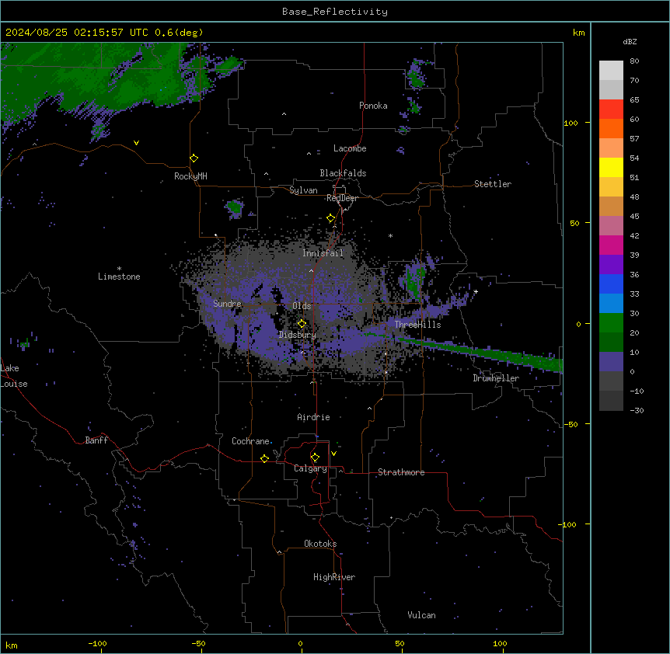Click the yellow diamond marker between Olds and Didsbury
The width and height of the screenshot is (670, 654).
(x=302, y=324)
